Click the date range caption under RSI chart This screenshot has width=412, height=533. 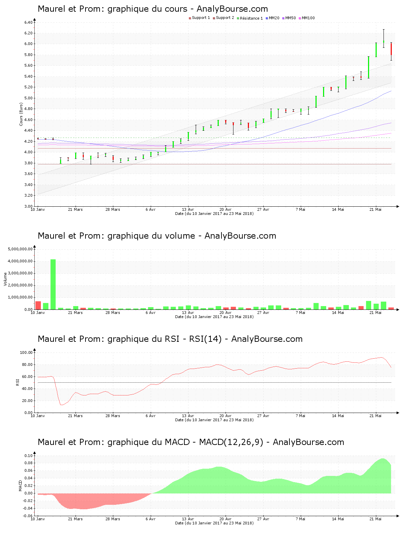point(214,420)
